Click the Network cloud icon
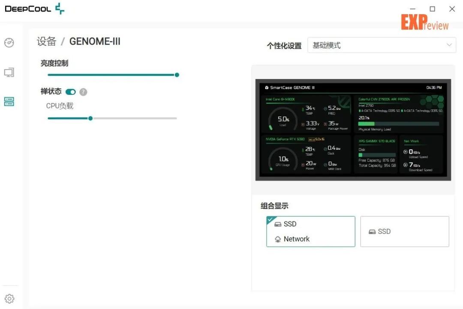 click(278, 239)
